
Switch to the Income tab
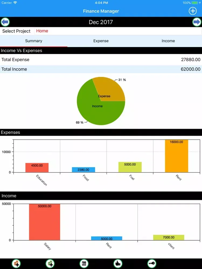tap(168, 41)
